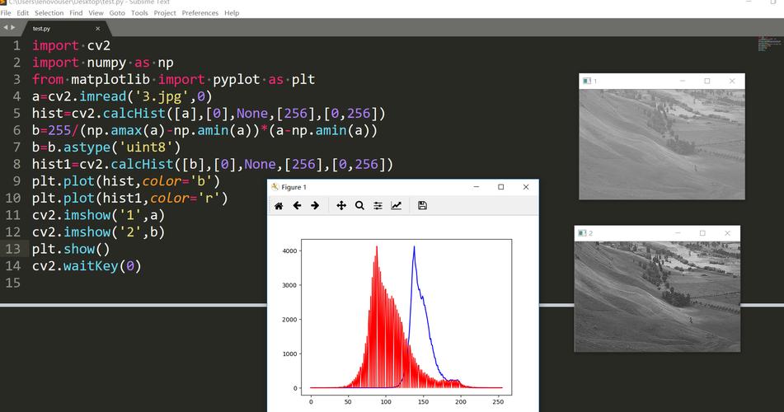Click '3.jpg' string in line 4
The image size is (784, 412).
point(162,96)
